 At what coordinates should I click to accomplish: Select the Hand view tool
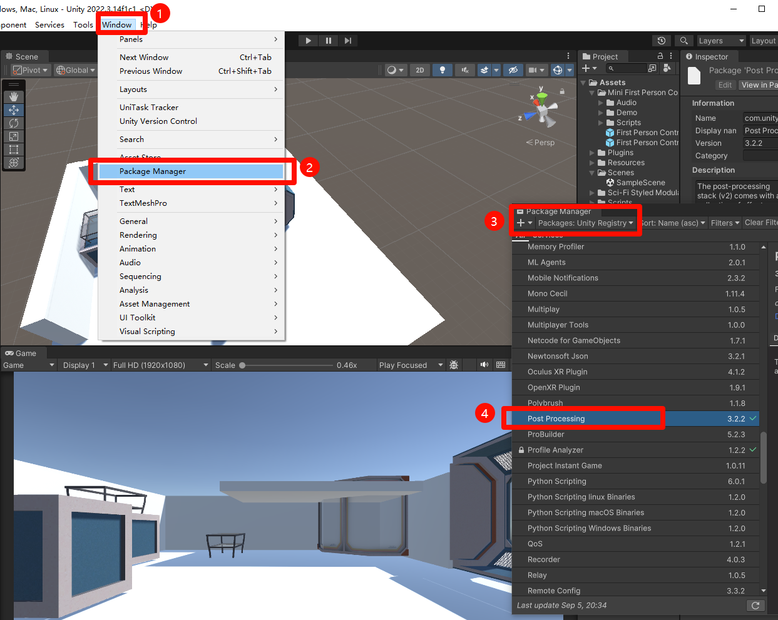pyautogui.click(x=14, y=97)
